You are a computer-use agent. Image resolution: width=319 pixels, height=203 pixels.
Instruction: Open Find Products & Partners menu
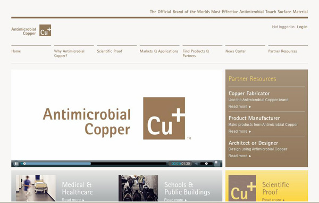pos(196,53)
